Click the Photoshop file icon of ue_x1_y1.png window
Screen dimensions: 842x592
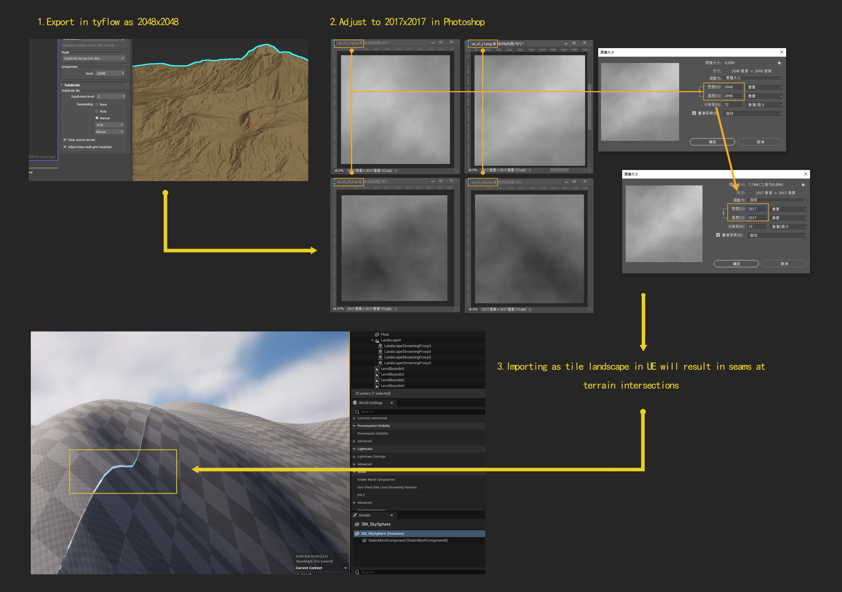coord(468,44)
